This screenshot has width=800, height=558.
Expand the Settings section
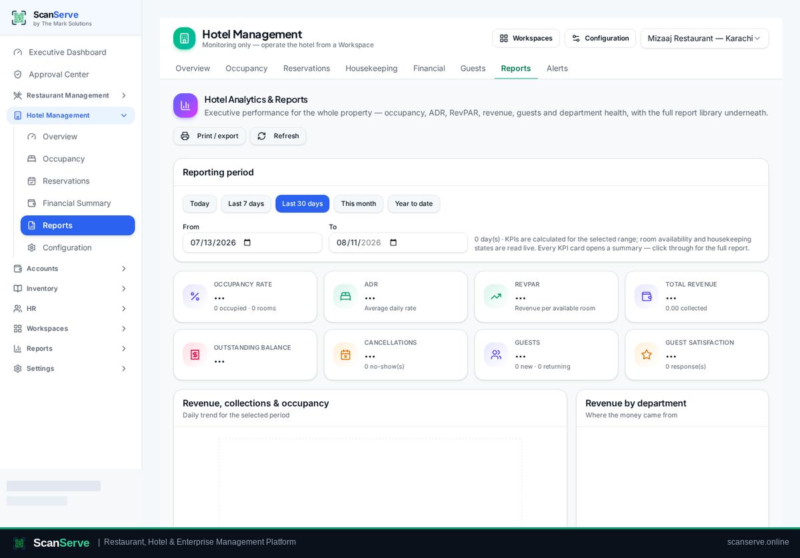click(123, 369)
